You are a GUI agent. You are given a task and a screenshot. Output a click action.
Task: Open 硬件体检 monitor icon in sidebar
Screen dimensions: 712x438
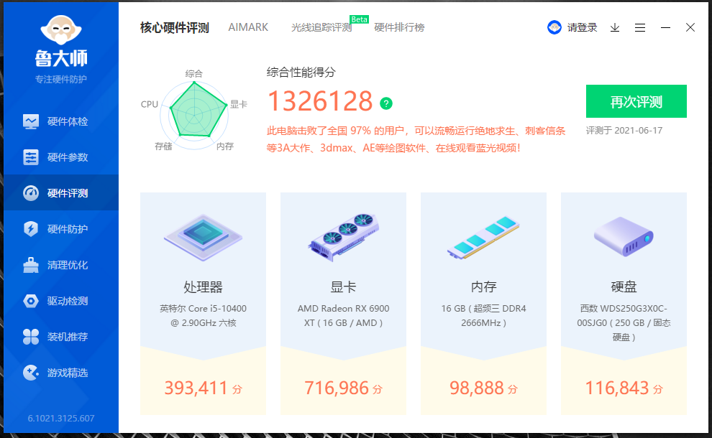(30, 121)
